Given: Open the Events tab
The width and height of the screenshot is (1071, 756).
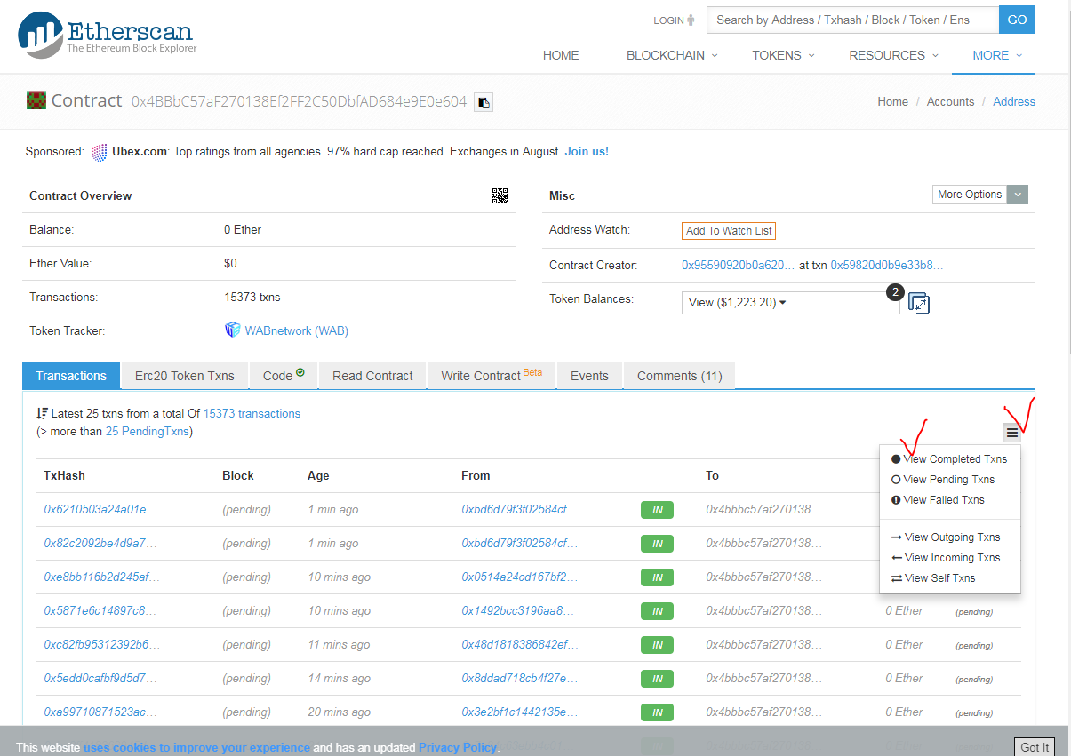Looking at the screenshot, I should pos(589,376).
